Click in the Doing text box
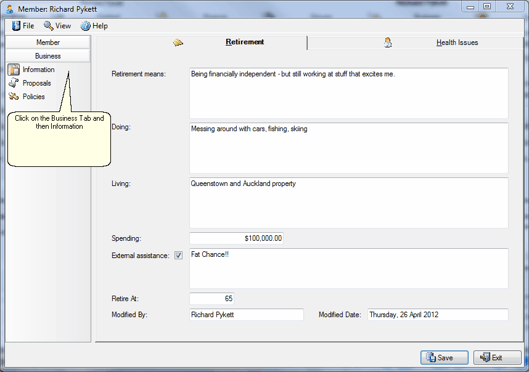Screen dimensions: 529x372 [349, 148]
